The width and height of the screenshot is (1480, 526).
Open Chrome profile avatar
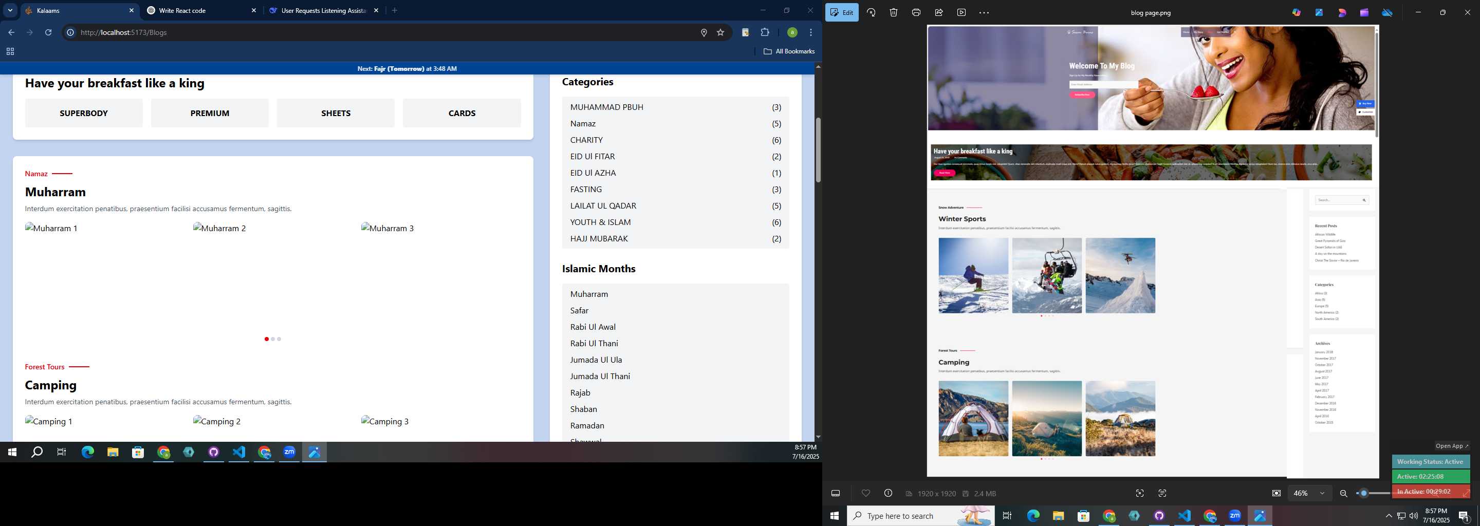click(792, 32)
